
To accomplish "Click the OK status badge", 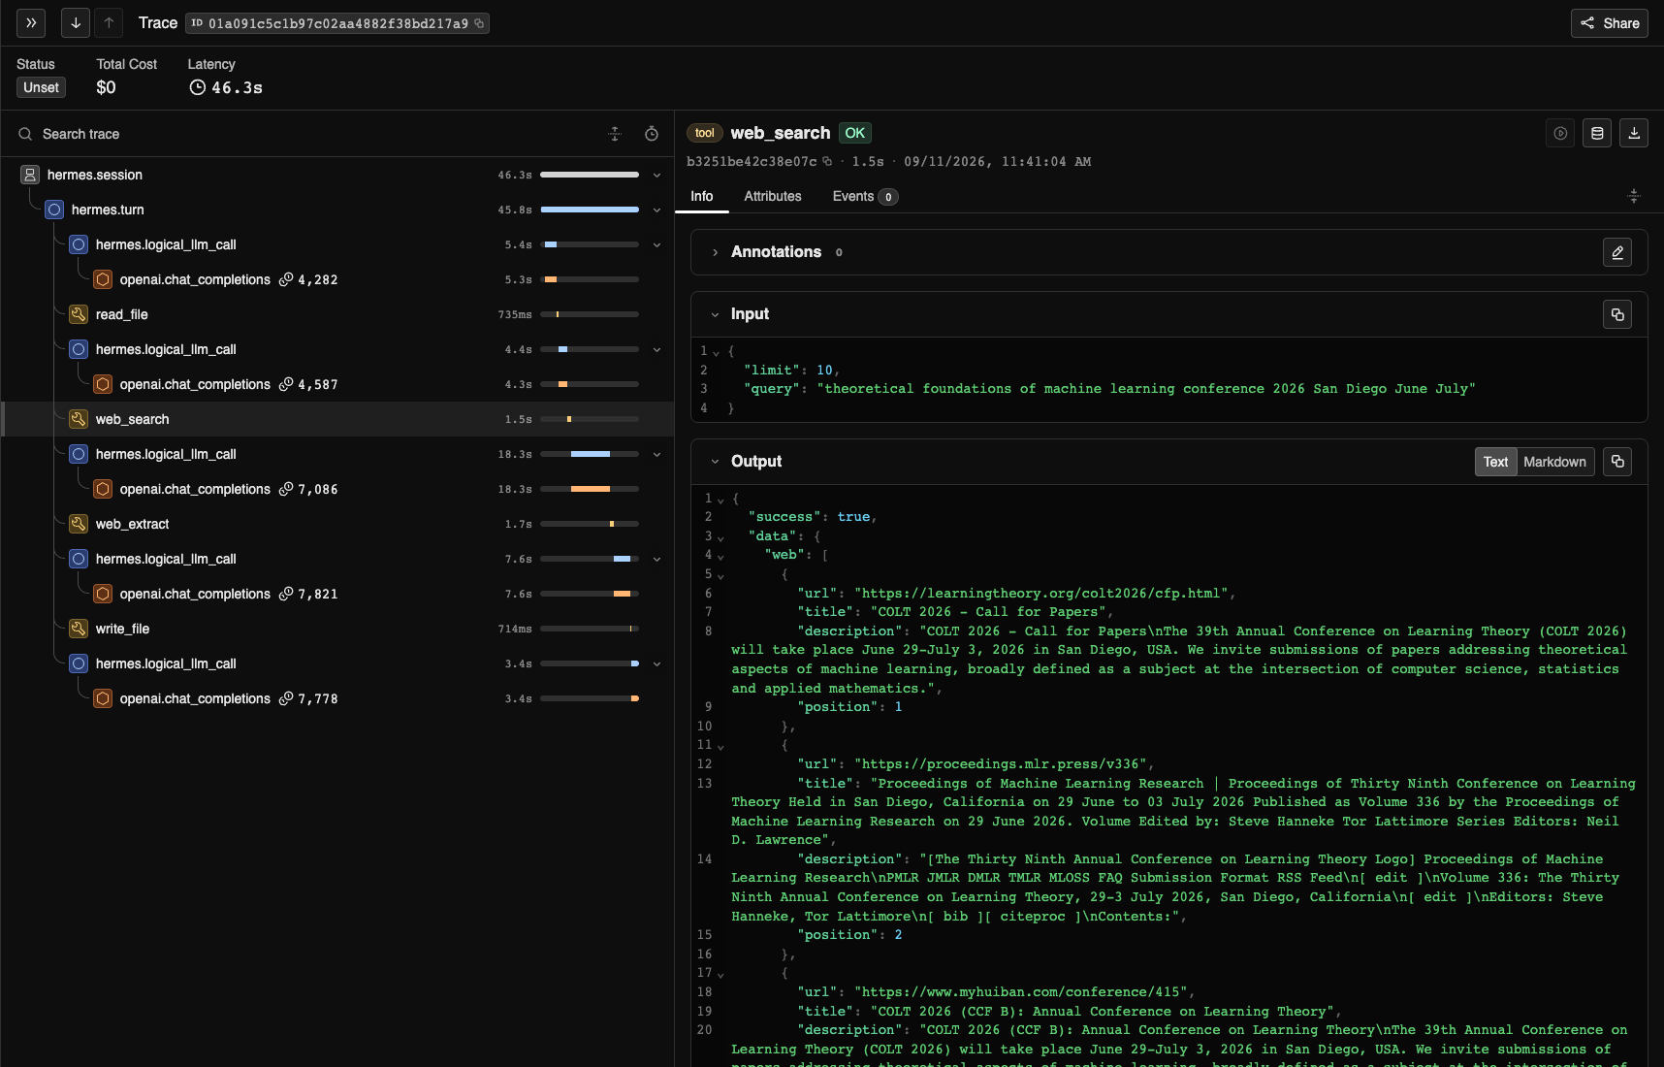I will [x=854, y=133].
